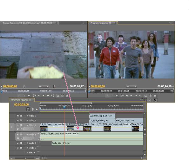Play the Program monitor sequence
This screenshot has width=189, height=160.
coord(131,96)
